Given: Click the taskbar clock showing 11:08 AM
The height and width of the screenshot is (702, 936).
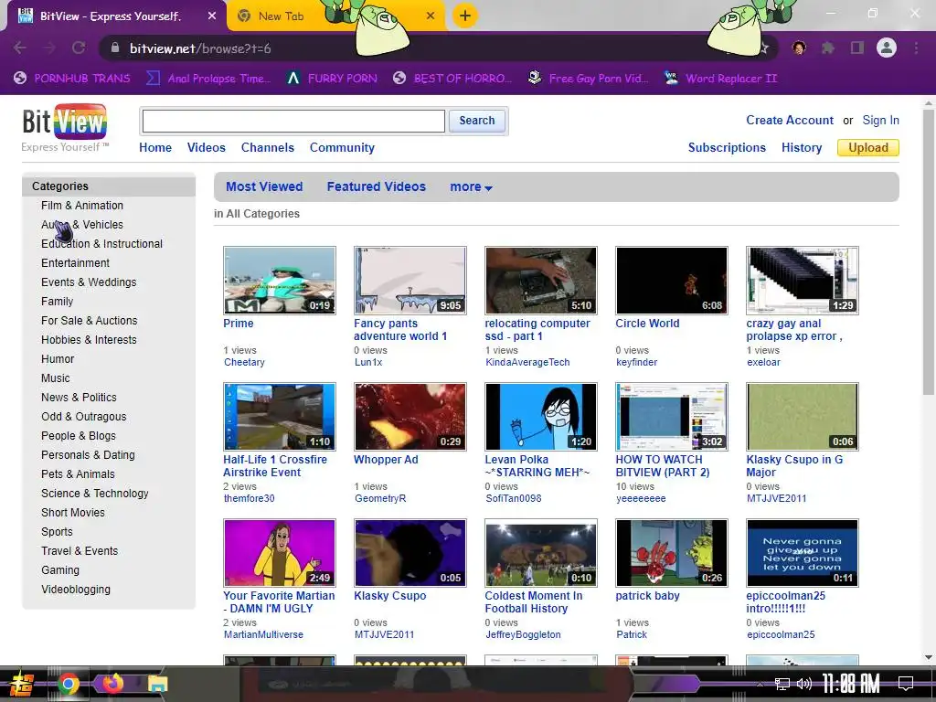Looking at the screenshot, I should (x=851, y=684).
